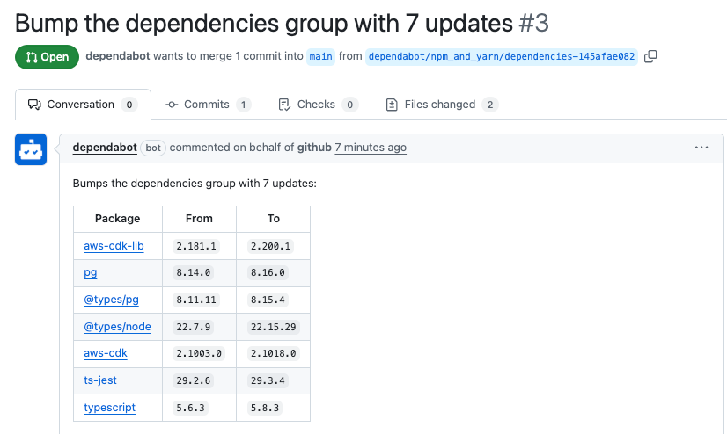Click the pull request title text

[264, 23]
